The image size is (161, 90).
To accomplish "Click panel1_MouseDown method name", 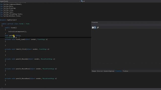I will (x=22, y=78).
